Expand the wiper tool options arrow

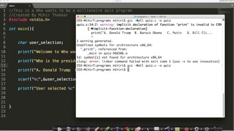[172, 130]
